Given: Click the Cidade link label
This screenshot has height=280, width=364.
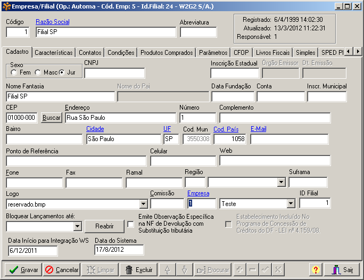Looking at the screenshot, I should pos(95,129).
